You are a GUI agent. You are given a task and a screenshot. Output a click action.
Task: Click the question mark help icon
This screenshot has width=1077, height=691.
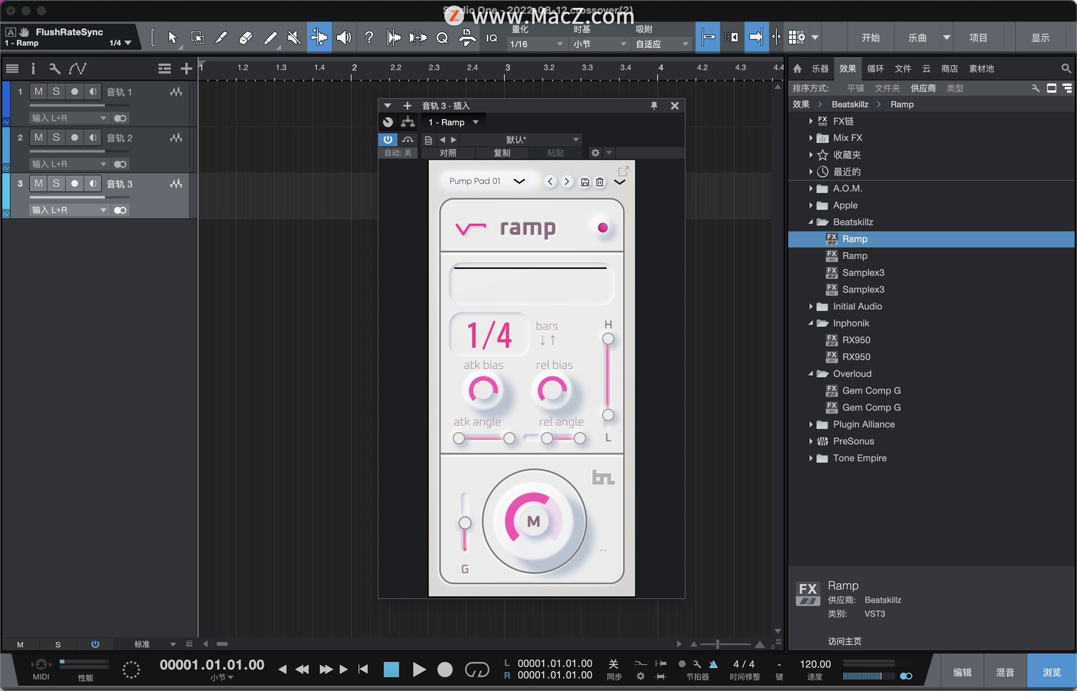369,38
